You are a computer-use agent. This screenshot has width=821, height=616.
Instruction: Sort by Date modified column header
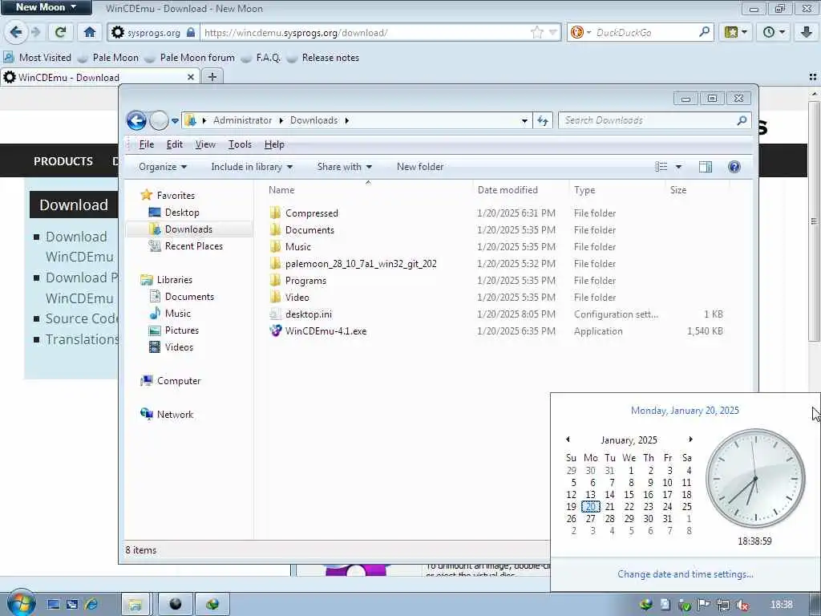point(508,190)
